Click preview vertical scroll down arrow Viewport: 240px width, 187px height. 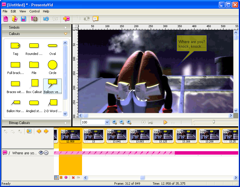pos(236,110)
